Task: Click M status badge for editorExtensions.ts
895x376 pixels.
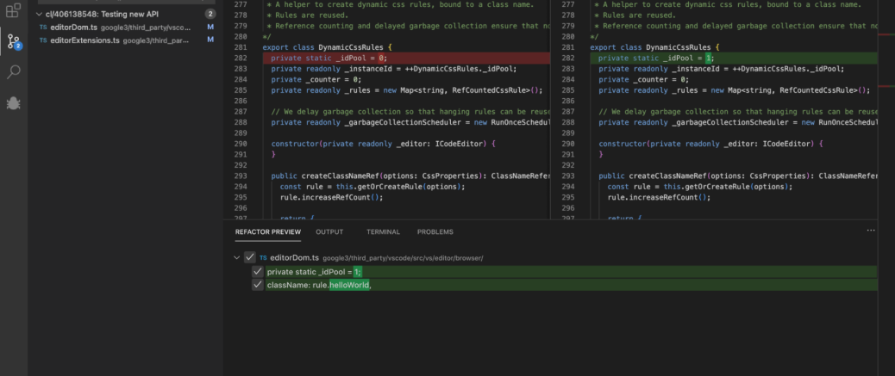Action: pyautogui.click(x=210, y=40)
